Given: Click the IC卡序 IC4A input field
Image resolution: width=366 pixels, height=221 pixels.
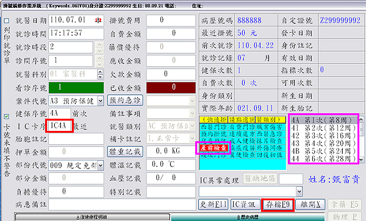Looking at the screenshot, I should click(60, 126).
